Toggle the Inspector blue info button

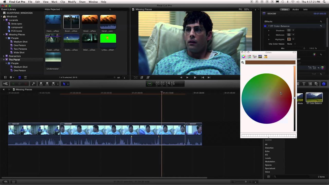point(324,84)
